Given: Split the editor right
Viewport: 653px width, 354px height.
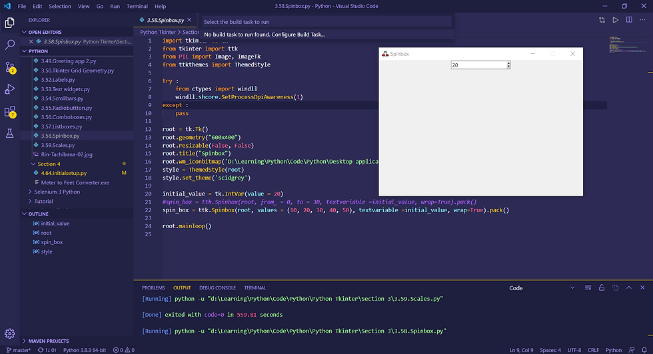Looking at the screenshot, I should [629, 20].
